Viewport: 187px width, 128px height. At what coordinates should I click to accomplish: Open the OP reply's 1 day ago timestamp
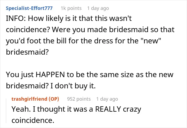point(107,99)
